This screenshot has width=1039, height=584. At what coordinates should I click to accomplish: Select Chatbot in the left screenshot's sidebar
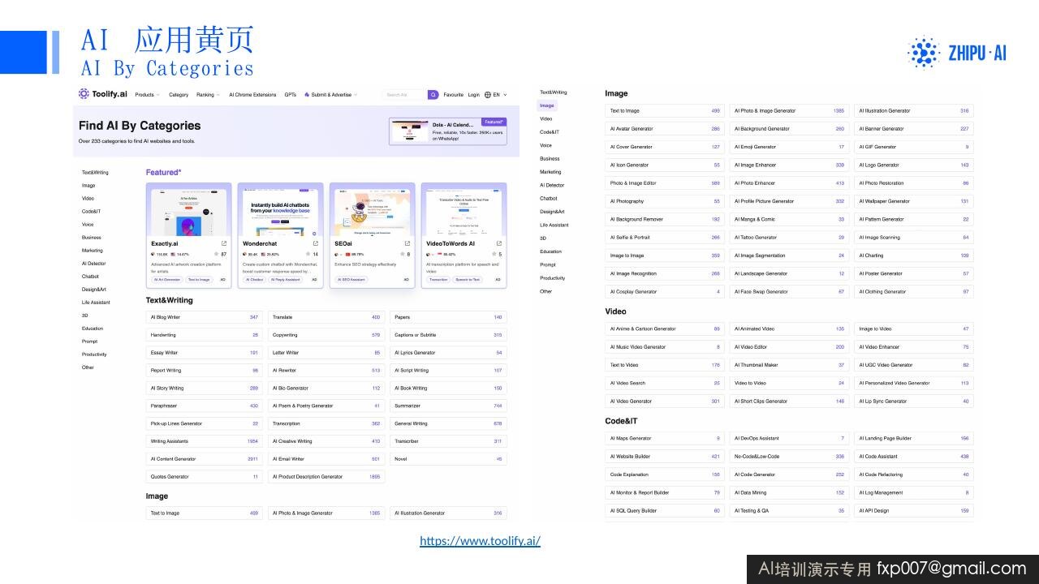pyautogui.click(x=90, y=277)
